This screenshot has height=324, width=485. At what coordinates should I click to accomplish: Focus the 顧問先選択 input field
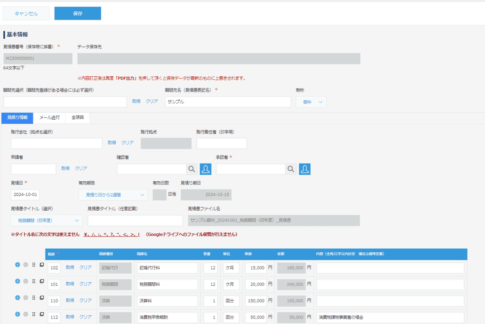65,102
